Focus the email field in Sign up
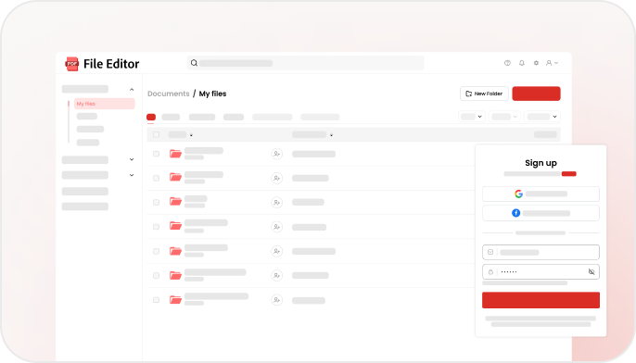The height and width of the screenshot is (363, 636). click(x=541, y=252)
